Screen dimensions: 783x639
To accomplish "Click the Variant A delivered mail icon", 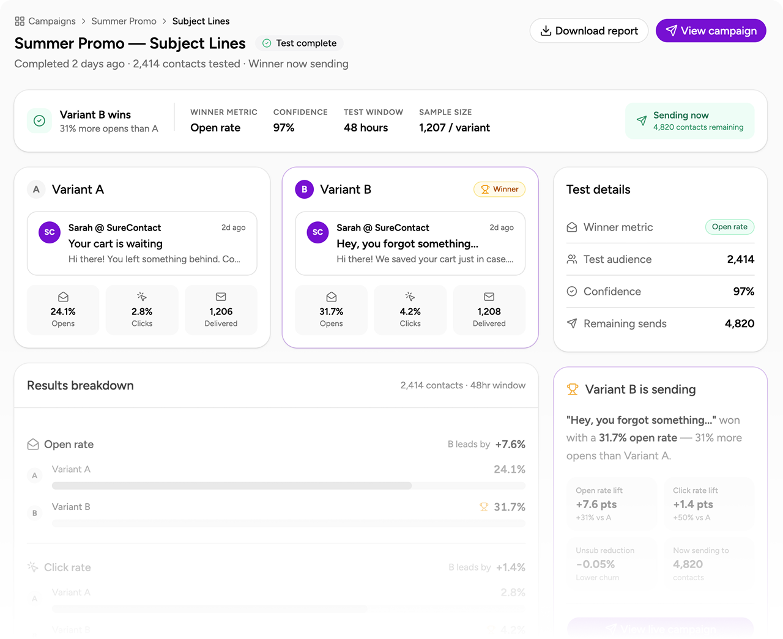I will tap(221, 297).
